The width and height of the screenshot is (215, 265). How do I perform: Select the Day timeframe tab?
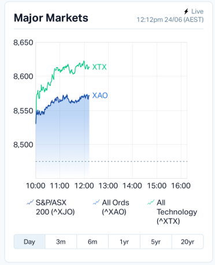[x=29, y=242]
